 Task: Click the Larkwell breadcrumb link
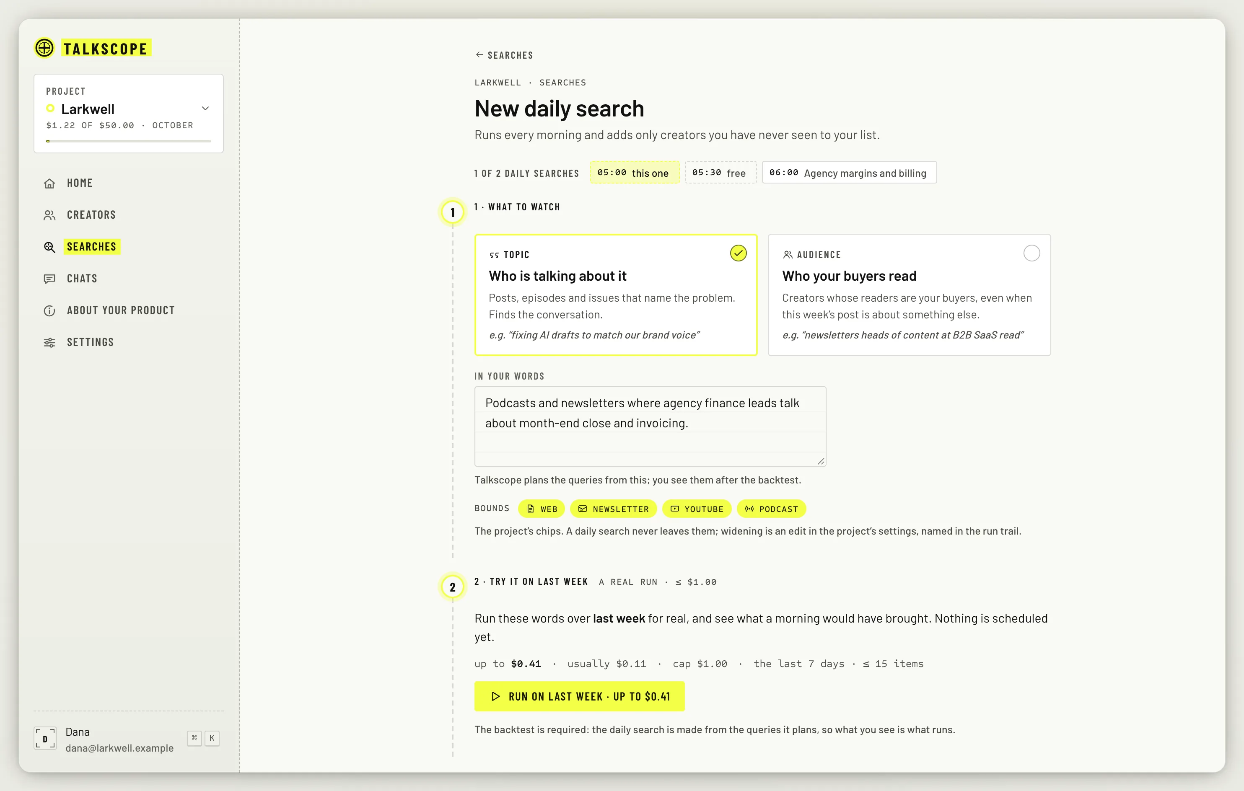[x=498, y=83]
